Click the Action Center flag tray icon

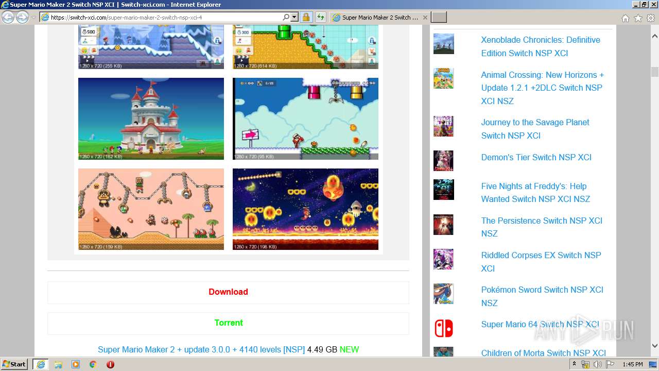click(x=610, y=364)
